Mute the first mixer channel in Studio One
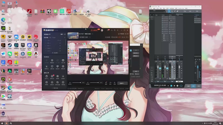 pos(160,64)
